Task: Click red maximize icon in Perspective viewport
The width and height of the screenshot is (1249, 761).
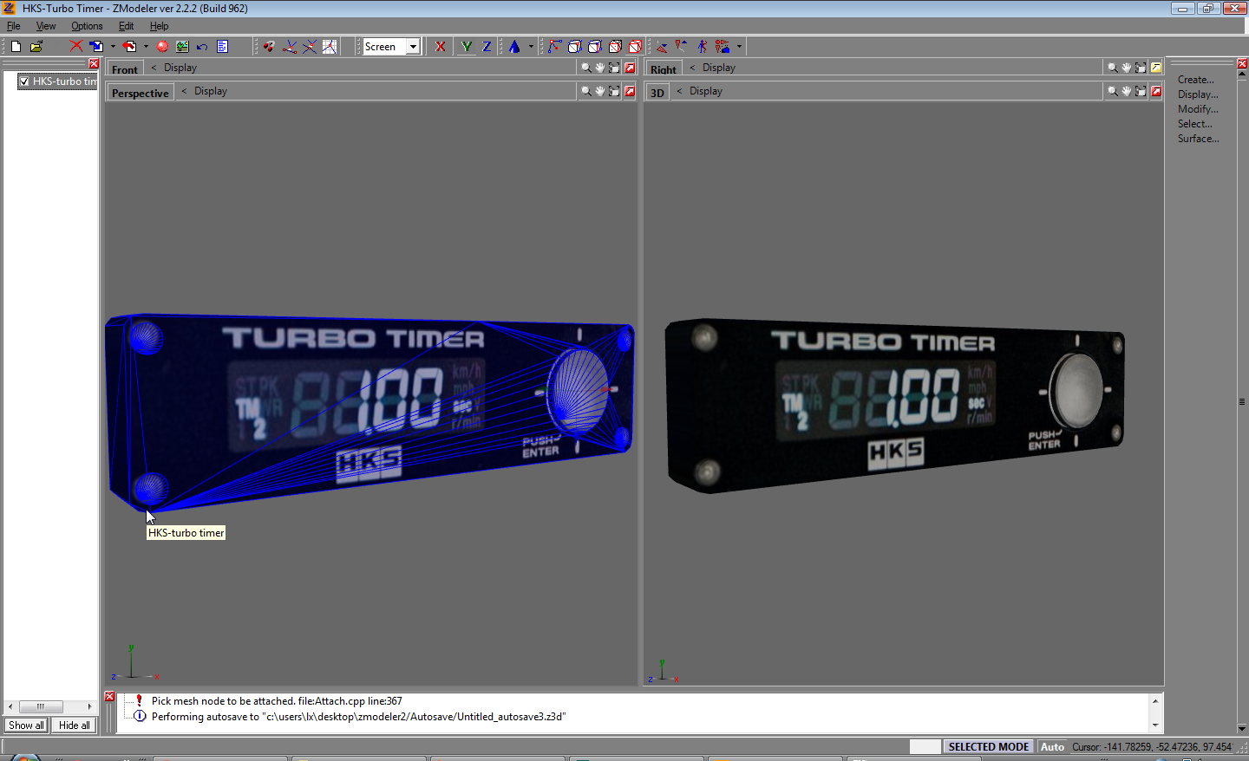Action: coord(630,91)
